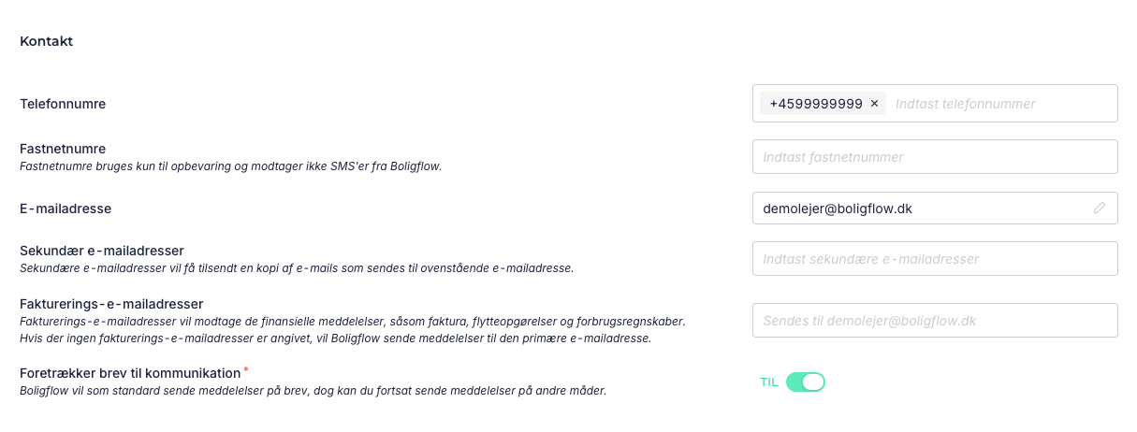1137x432 pixels.
Task: Click the Fastnetnumre label
Action: coord(63,149)
